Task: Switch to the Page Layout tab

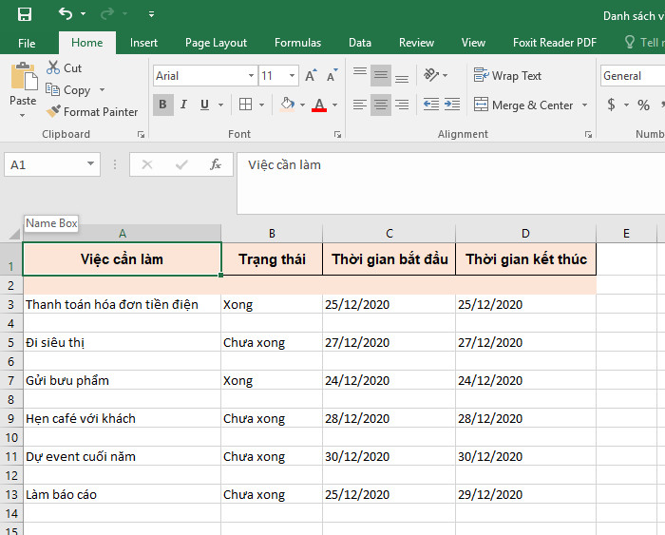Action: coord(216,43)
